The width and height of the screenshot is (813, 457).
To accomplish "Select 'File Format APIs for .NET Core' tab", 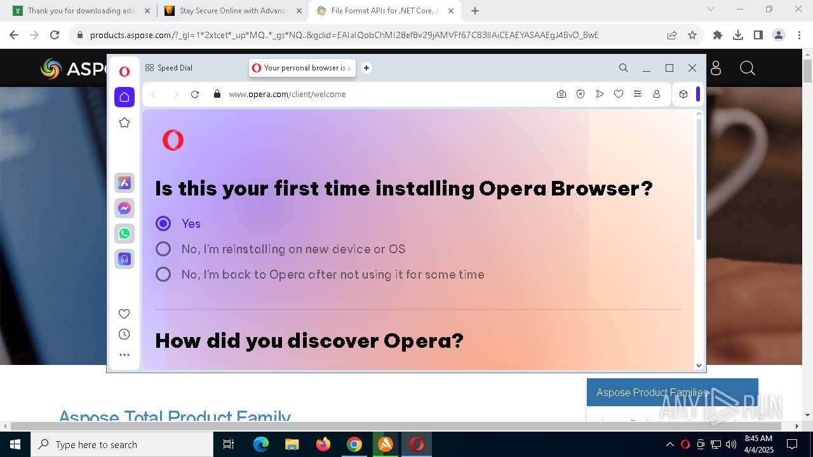I will tap(386, 11).
